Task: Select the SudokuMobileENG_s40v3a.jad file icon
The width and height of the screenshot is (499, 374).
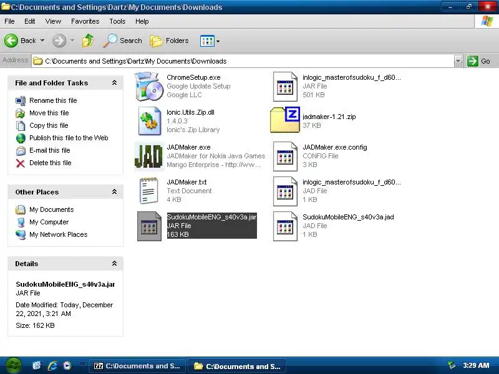Action: point(285,226)
